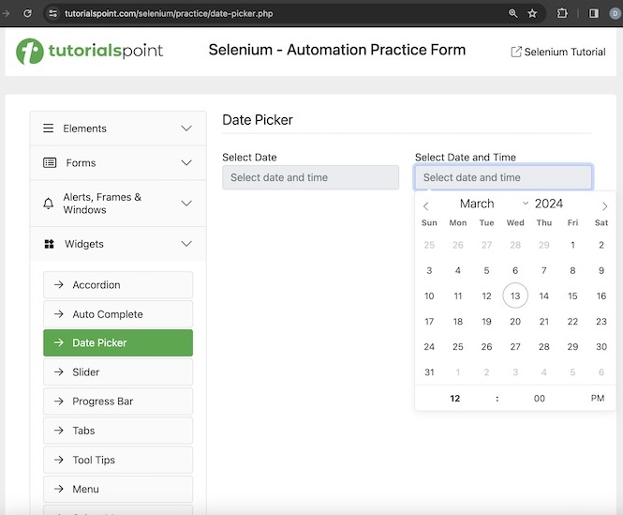623x515 pixels.
Task: Open the Selenium Tutorial link
Action: point(558,52)
